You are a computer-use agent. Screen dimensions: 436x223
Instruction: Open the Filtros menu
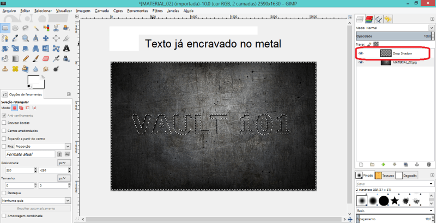point(158,11)
